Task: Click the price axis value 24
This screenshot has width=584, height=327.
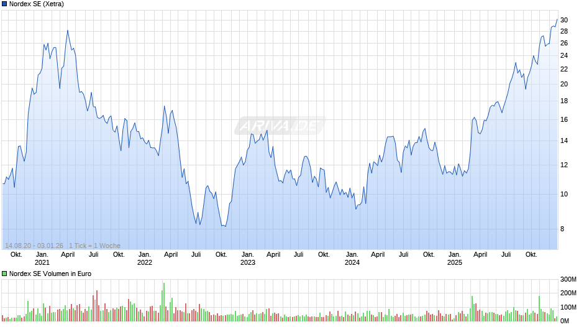Action: [x=564, y=55]
